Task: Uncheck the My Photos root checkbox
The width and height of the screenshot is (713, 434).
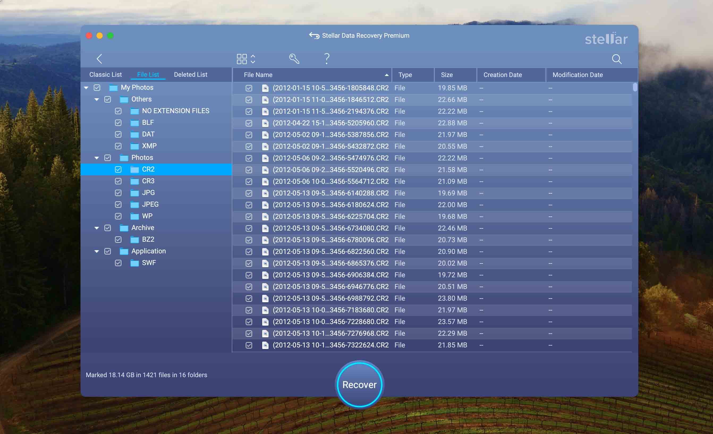Action: pyautogui.click(x=97, y=88)
